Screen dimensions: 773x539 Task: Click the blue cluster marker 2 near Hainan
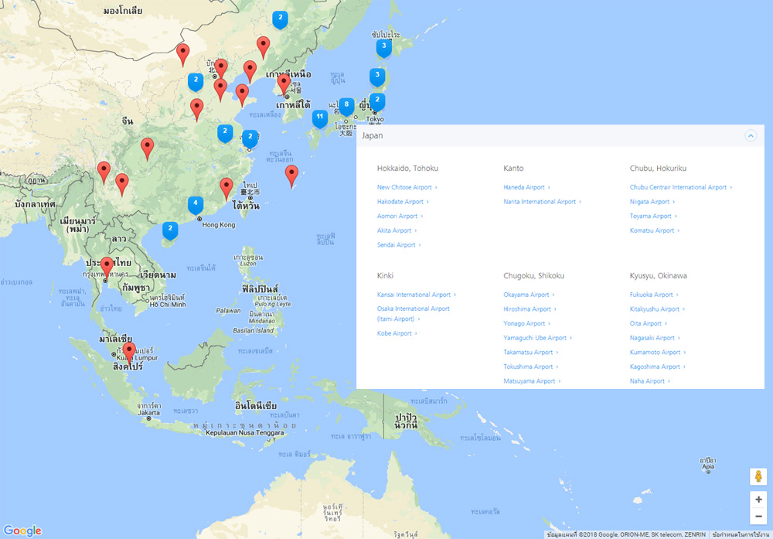pyautogui.click(x=170, y=230)
